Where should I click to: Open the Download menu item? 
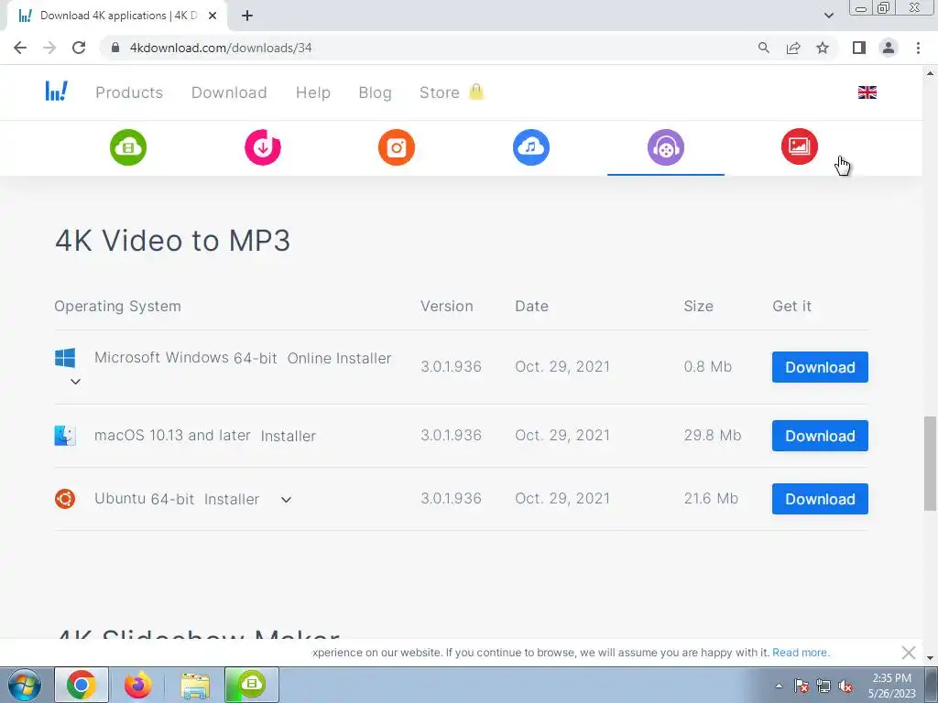[229, 92]
